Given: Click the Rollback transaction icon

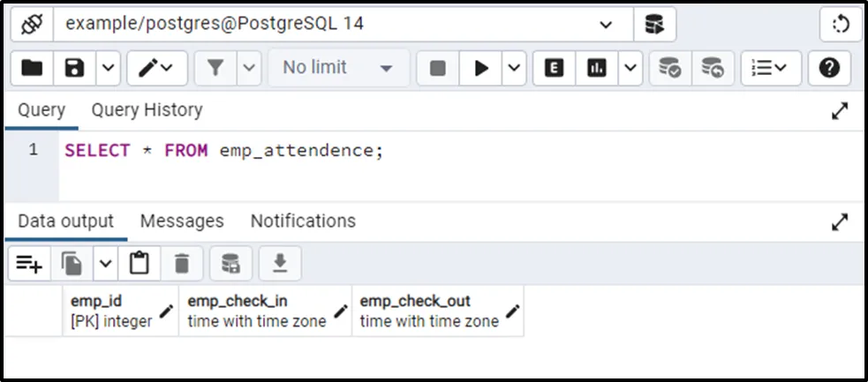Looking at the screenshot, I should tap(712, 68).
